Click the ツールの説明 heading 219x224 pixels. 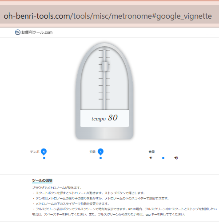(42, 180)
